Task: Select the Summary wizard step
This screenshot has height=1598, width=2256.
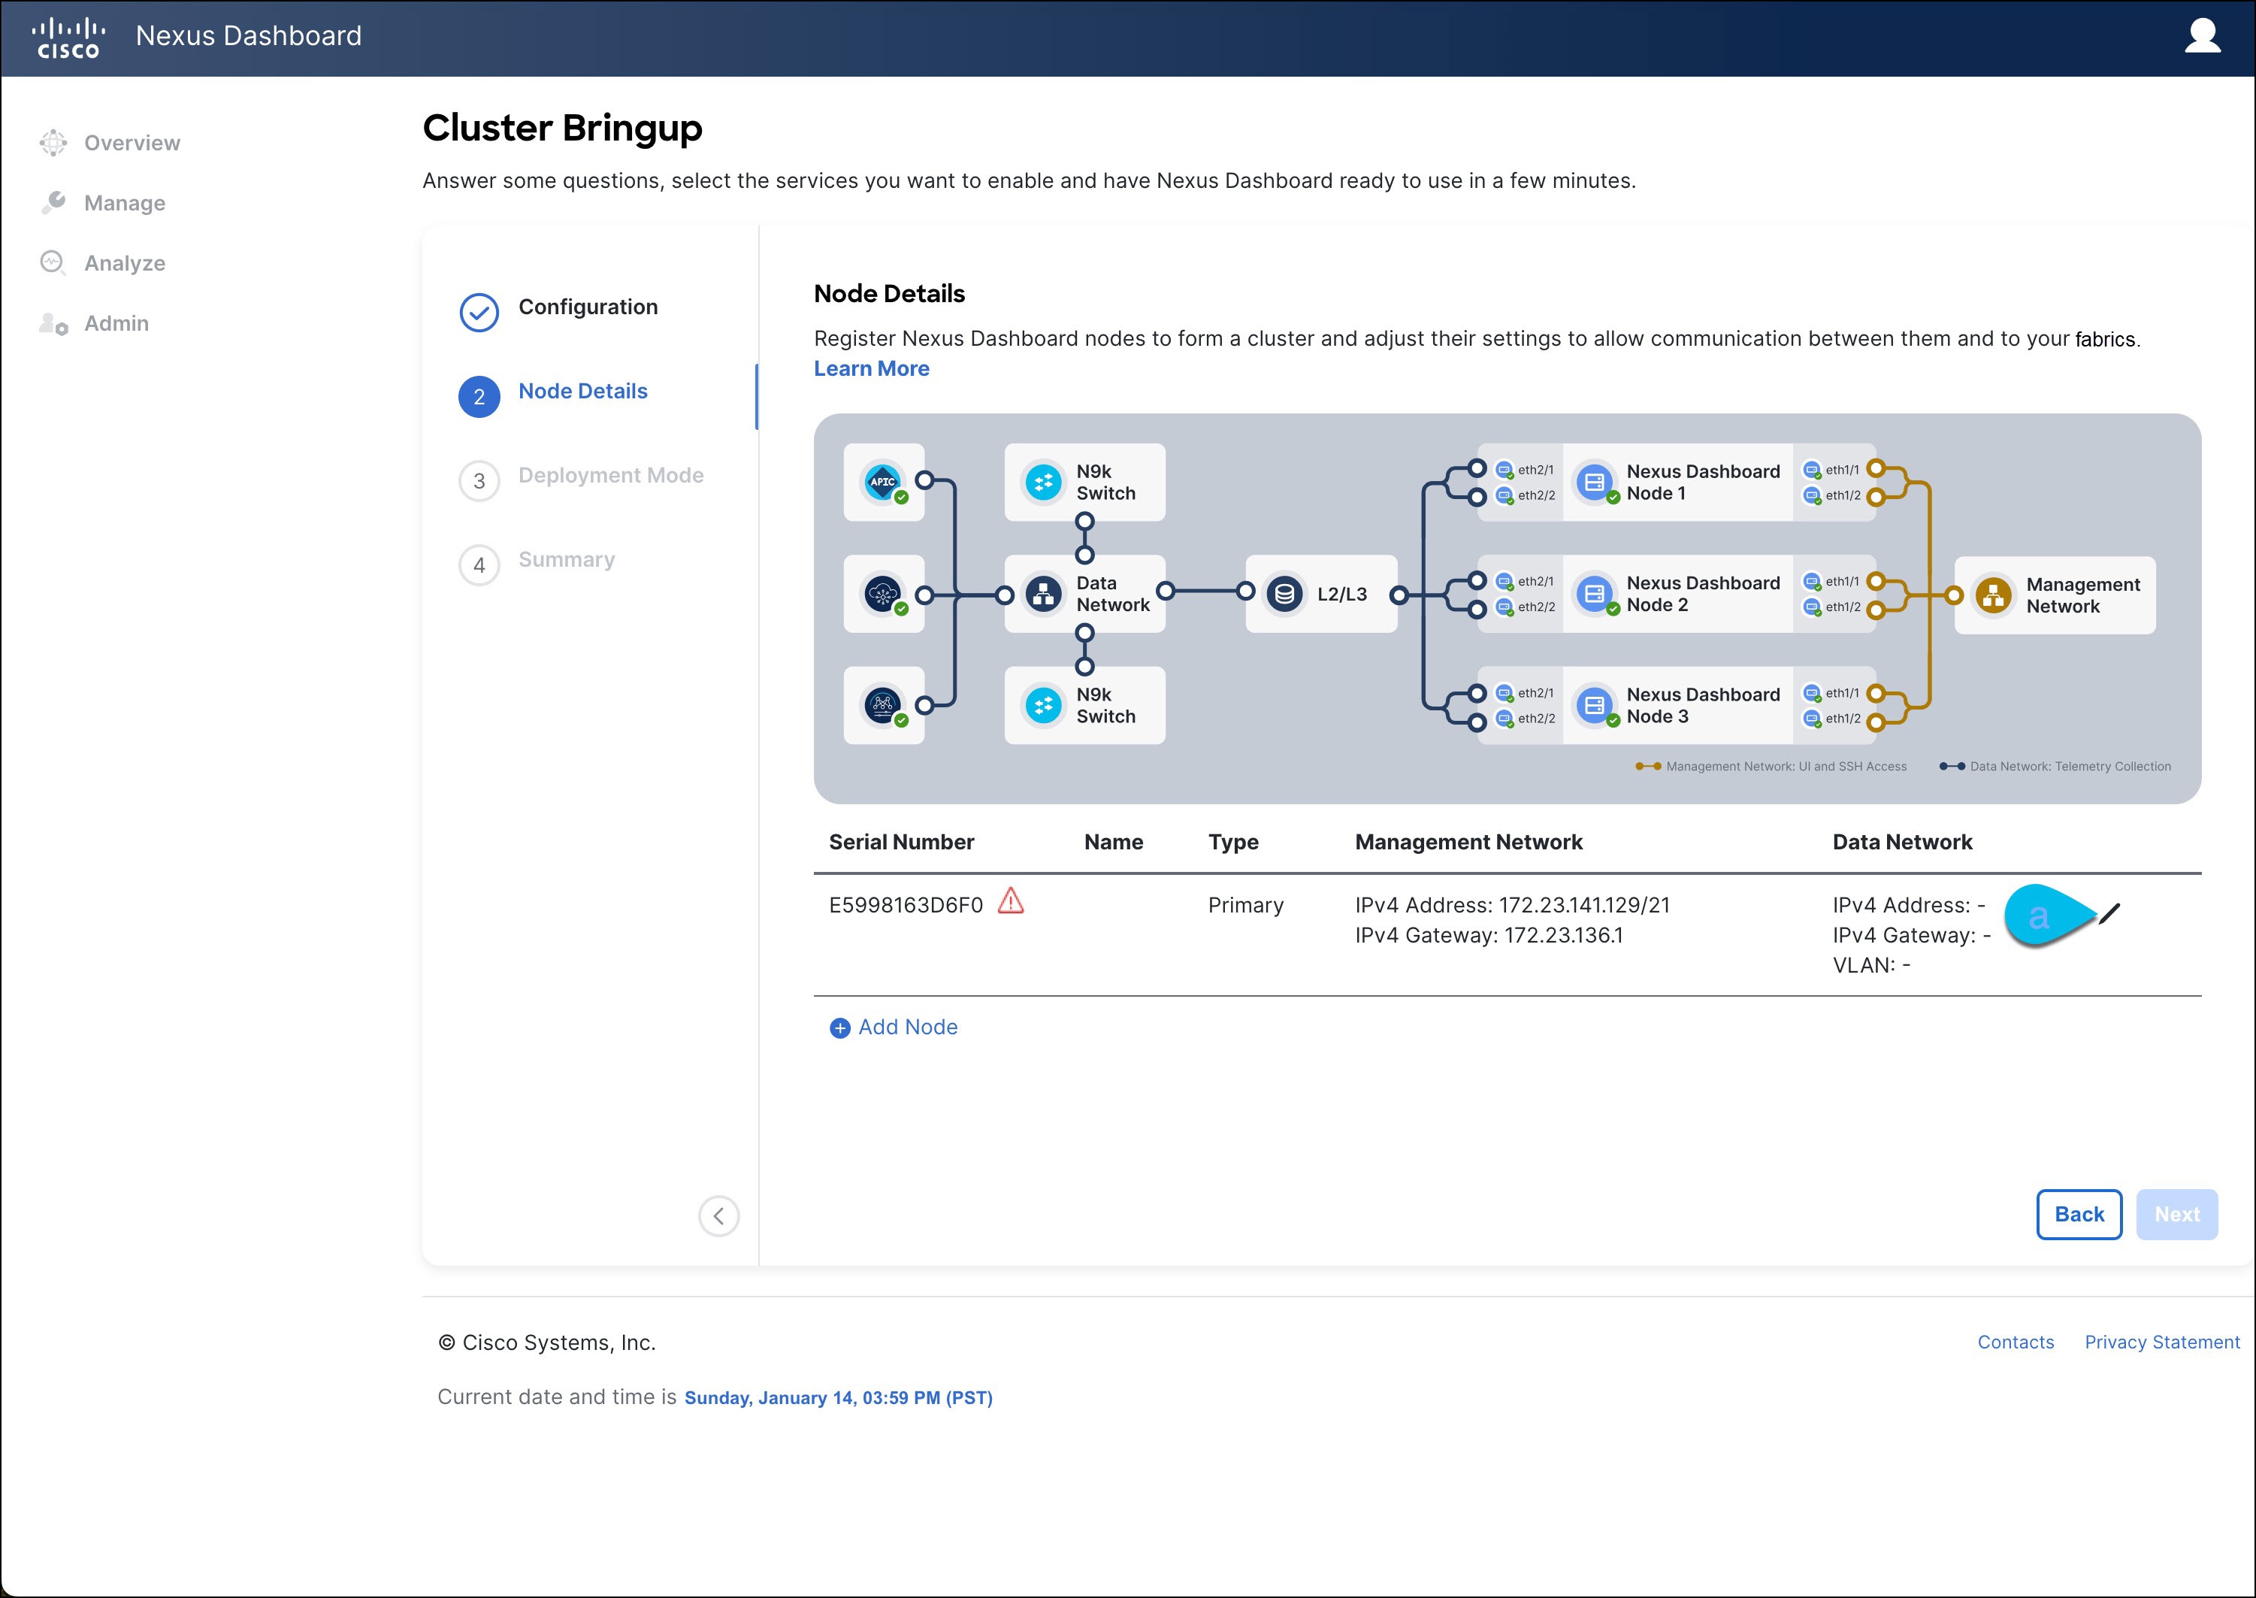Action: pyautogui.click(x=567, y=559)
